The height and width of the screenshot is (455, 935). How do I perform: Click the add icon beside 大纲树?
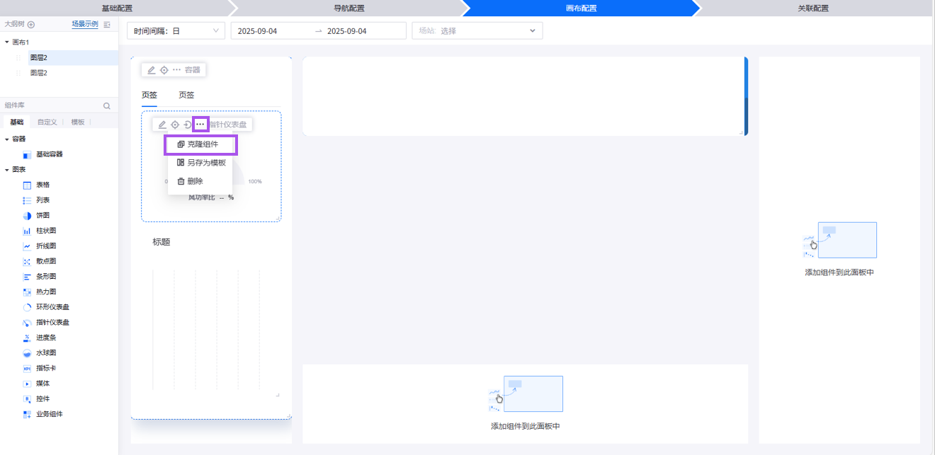pyautogui.click(x=30, y=24)
